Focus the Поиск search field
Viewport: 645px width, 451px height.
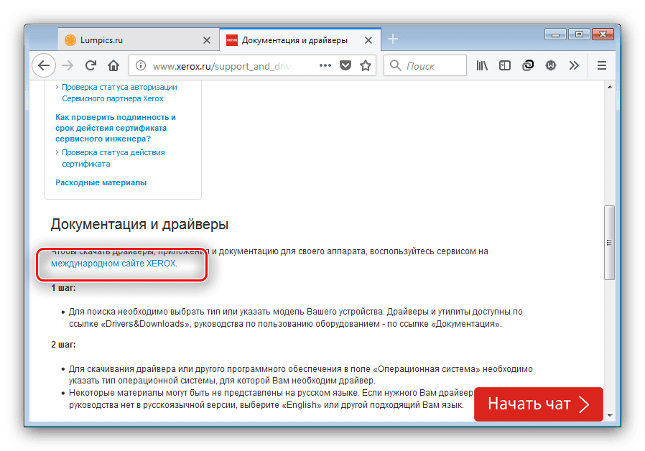coord(425,65)
